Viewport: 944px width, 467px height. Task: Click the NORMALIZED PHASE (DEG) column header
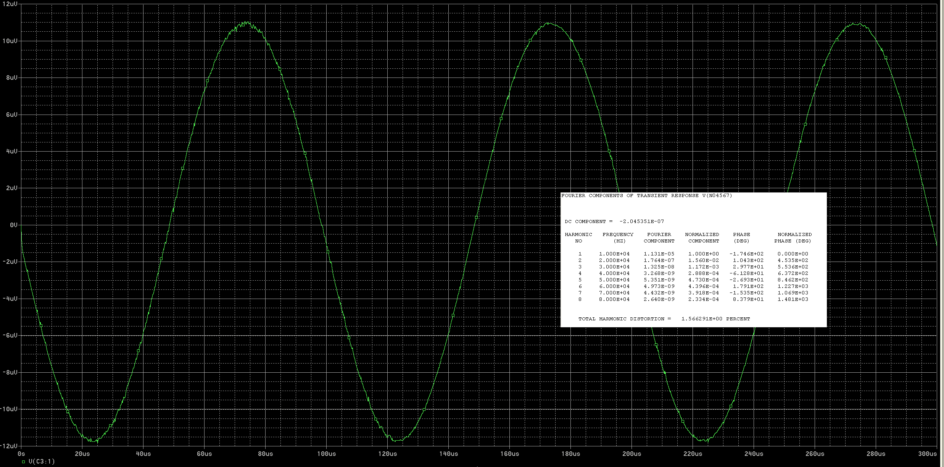coord(793,238)
